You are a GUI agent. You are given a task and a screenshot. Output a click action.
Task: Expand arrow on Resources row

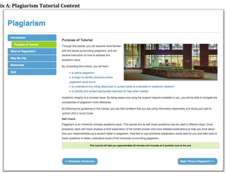(54, 65)
